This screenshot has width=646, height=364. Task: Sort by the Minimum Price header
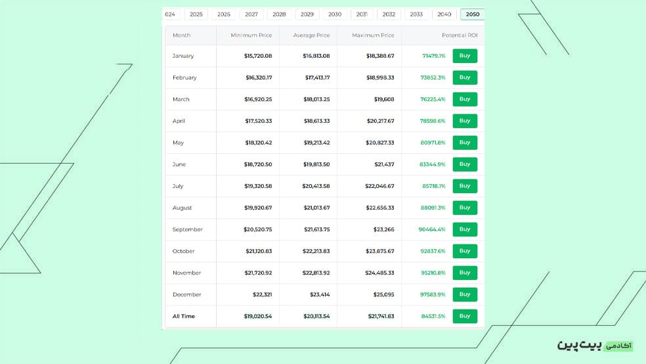[x=251, y=35]
